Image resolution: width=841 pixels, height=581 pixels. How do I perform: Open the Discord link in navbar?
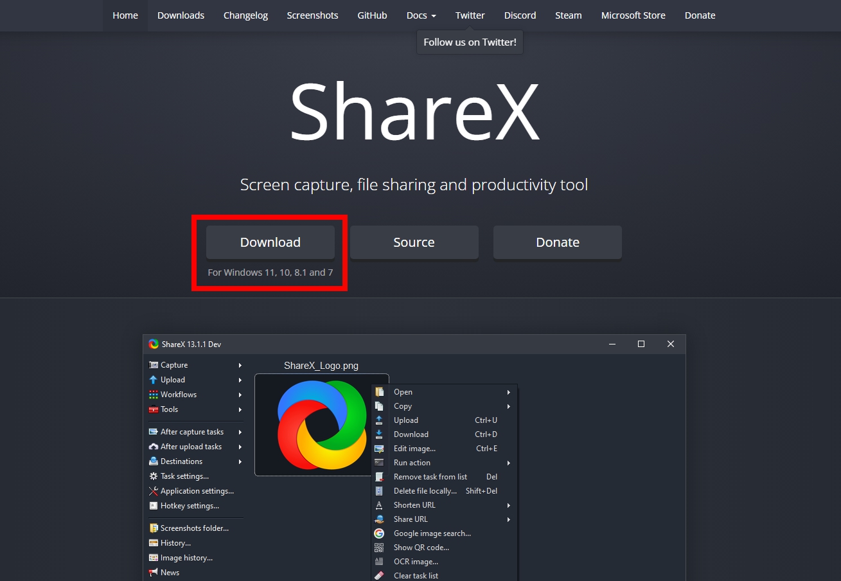[x=520, y=15]
